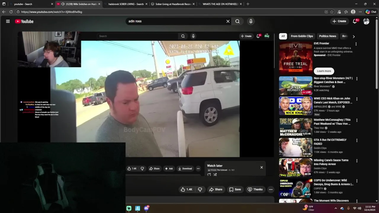
Task: Close the Watch later playlist panel
Action: tap(261, 167)
